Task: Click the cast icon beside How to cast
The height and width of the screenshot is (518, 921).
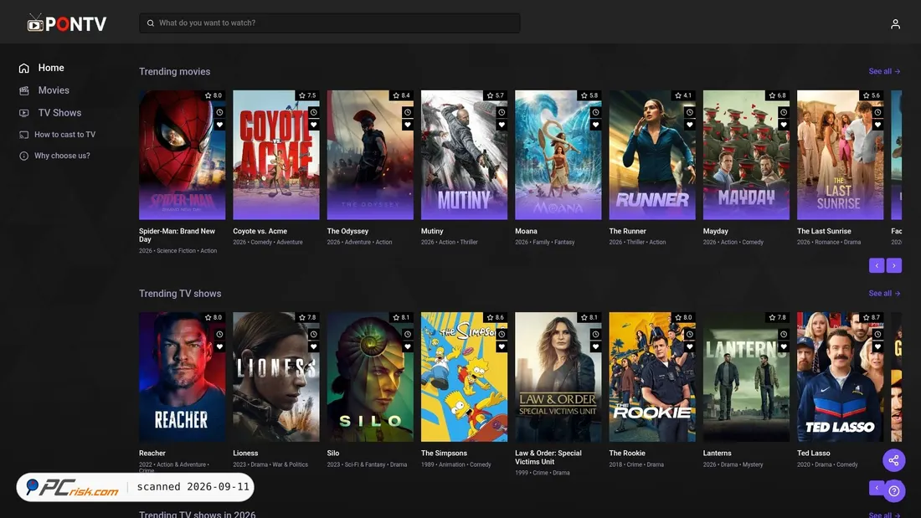Action: click(23, 135)
